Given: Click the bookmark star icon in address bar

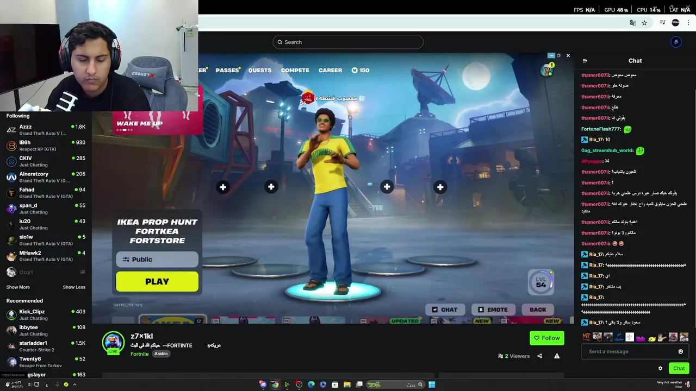Looking at the screenshot, I should [x=644, y=23].
